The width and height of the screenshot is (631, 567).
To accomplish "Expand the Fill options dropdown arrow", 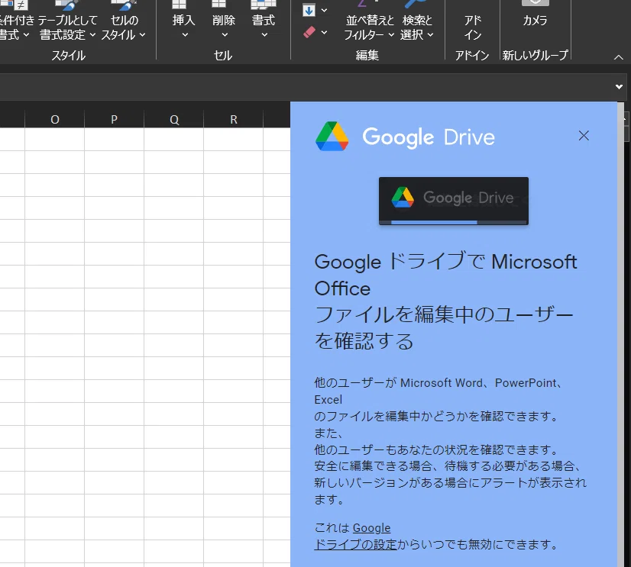I will pos(324,10).
